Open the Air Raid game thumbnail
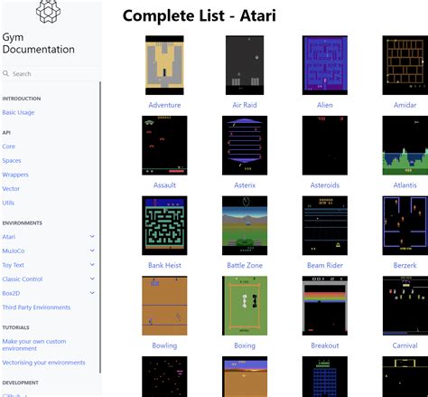Image resolution: width=428 pixels, height=397 pixels. [245, 65]
